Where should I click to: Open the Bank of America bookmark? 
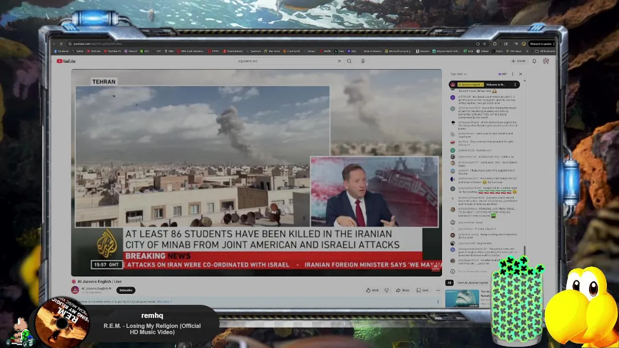[x=371, y=51]
